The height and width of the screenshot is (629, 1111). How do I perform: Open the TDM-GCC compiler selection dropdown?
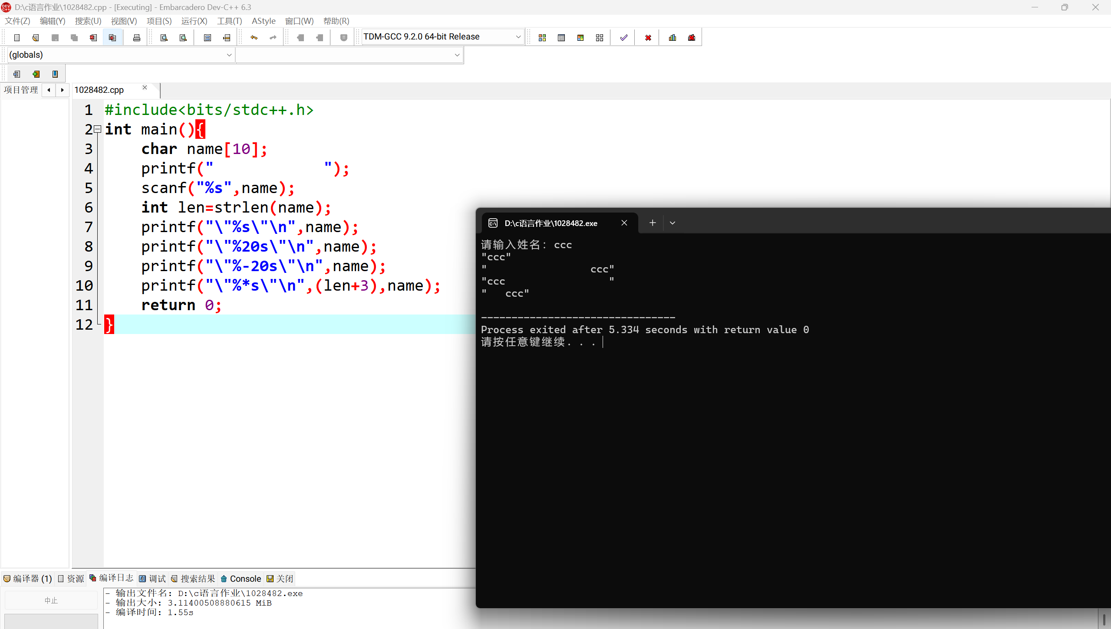(x=518, y=37)
